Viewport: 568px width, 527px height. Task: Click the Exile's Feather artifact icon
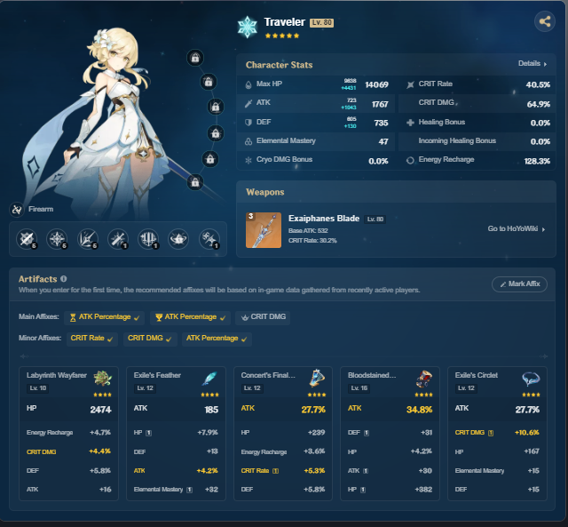tap(209, 379)
